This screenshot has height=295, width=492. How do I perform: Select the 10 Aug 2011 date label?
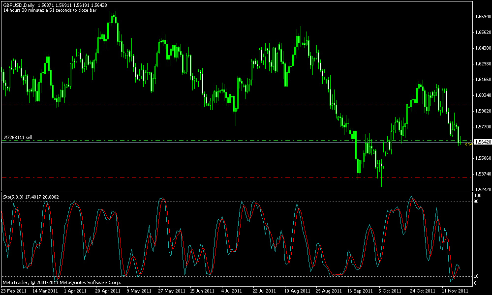(x=297, y=291)
